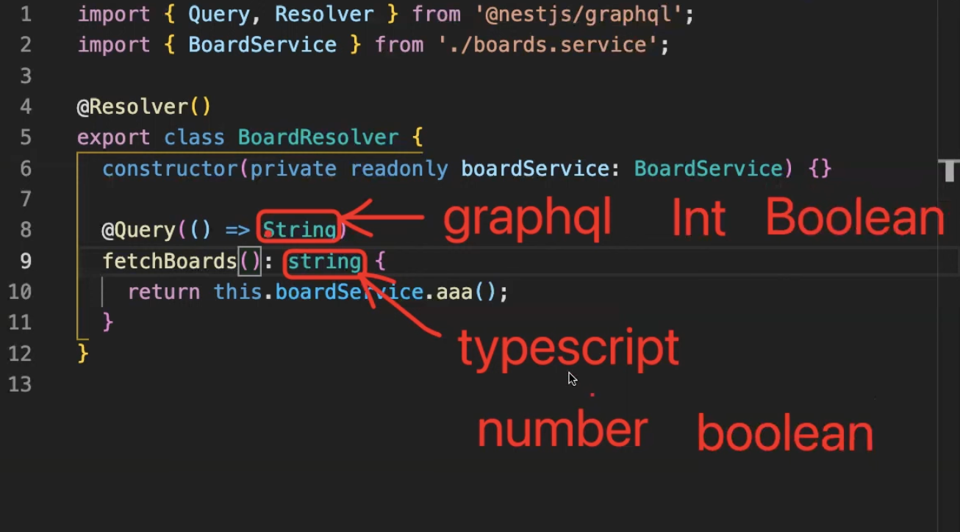Select 'Resolver' in the line 1 import
Image resolution: width=960 pixels, height=532 pixels.
(x=324, y=14)
